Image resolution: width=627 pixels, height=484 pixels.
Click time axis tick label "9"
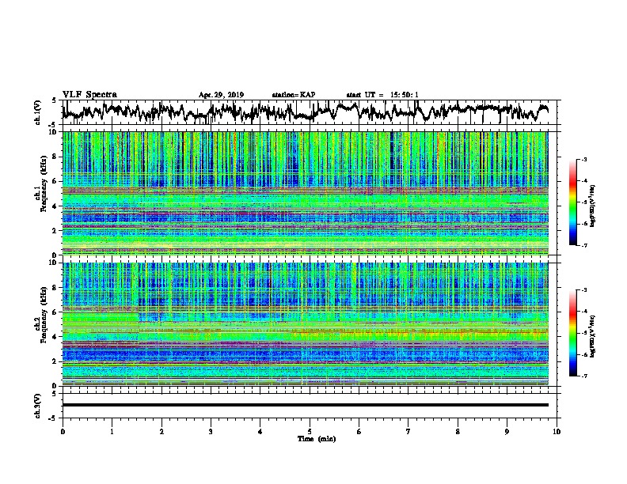click(x=507, y=432)
